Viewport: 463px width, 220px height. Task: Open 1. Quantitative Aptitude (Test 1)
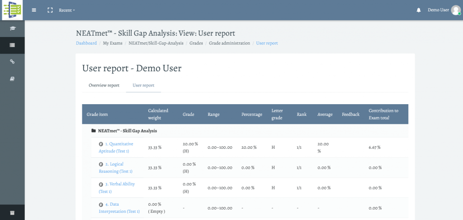tap(116, 147)
